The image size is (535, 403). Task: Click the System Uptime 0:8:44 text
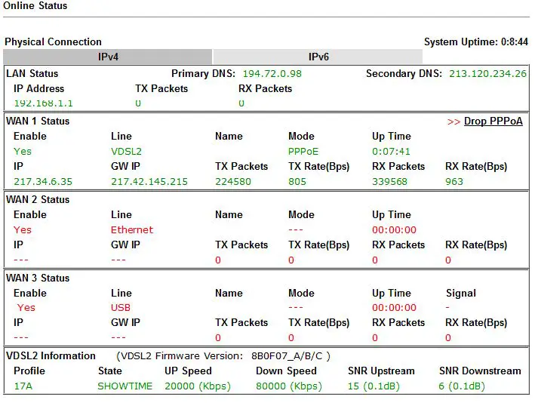click(x=476, y=42)
